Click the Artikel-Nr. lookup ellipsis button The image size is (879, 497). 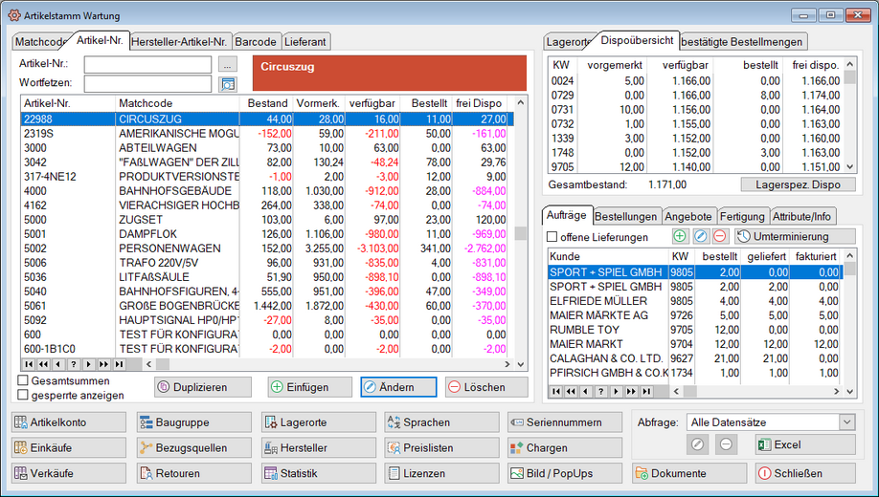(x=227, y=65)
